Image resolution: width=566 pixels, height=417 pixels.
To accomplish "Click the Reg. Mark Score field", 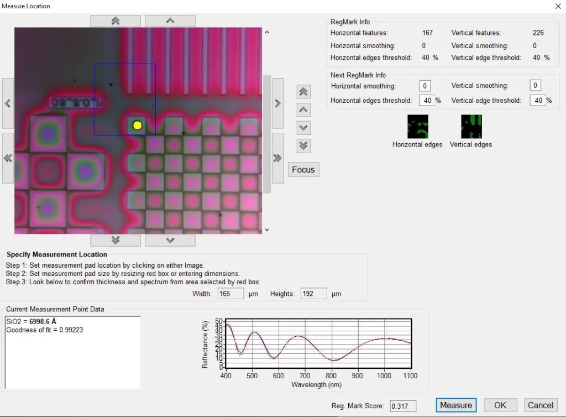I will [403, 405].
